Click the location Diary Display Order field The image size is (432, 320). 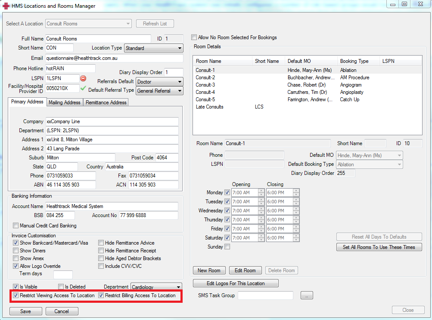[174, 72]
